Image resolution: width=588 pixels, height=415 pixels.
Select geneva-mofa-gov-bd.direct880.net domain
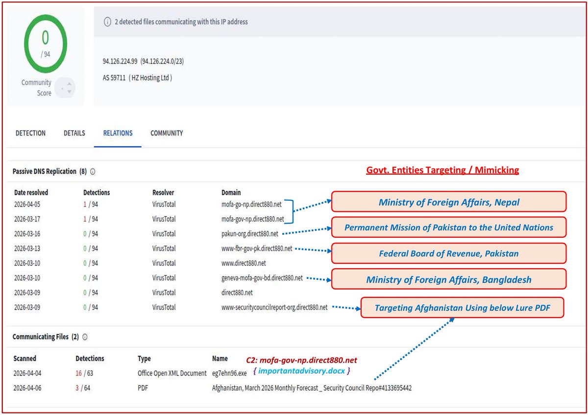coord(262,277)
